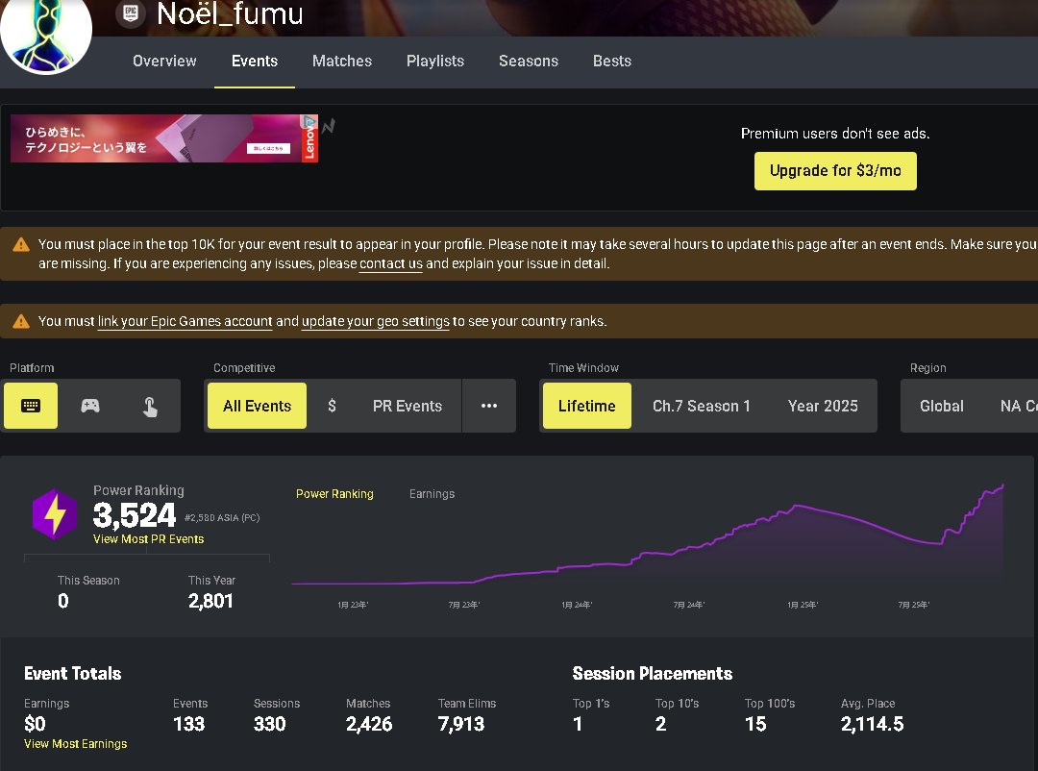Screen dimensions: 1038x771
Task: Select the Ch.7 Season 1 time window
Action: (x=701, y=406)
